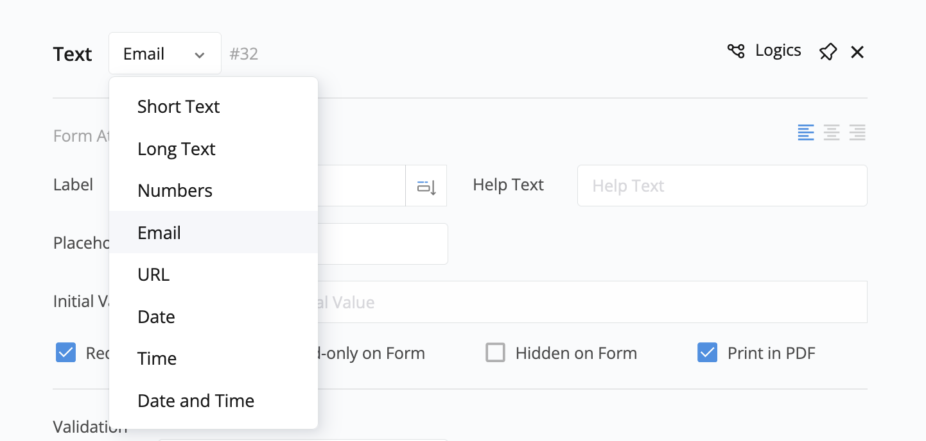Select URL field type option
Viewport: 926px width, 441px height.
coord(153,274)
